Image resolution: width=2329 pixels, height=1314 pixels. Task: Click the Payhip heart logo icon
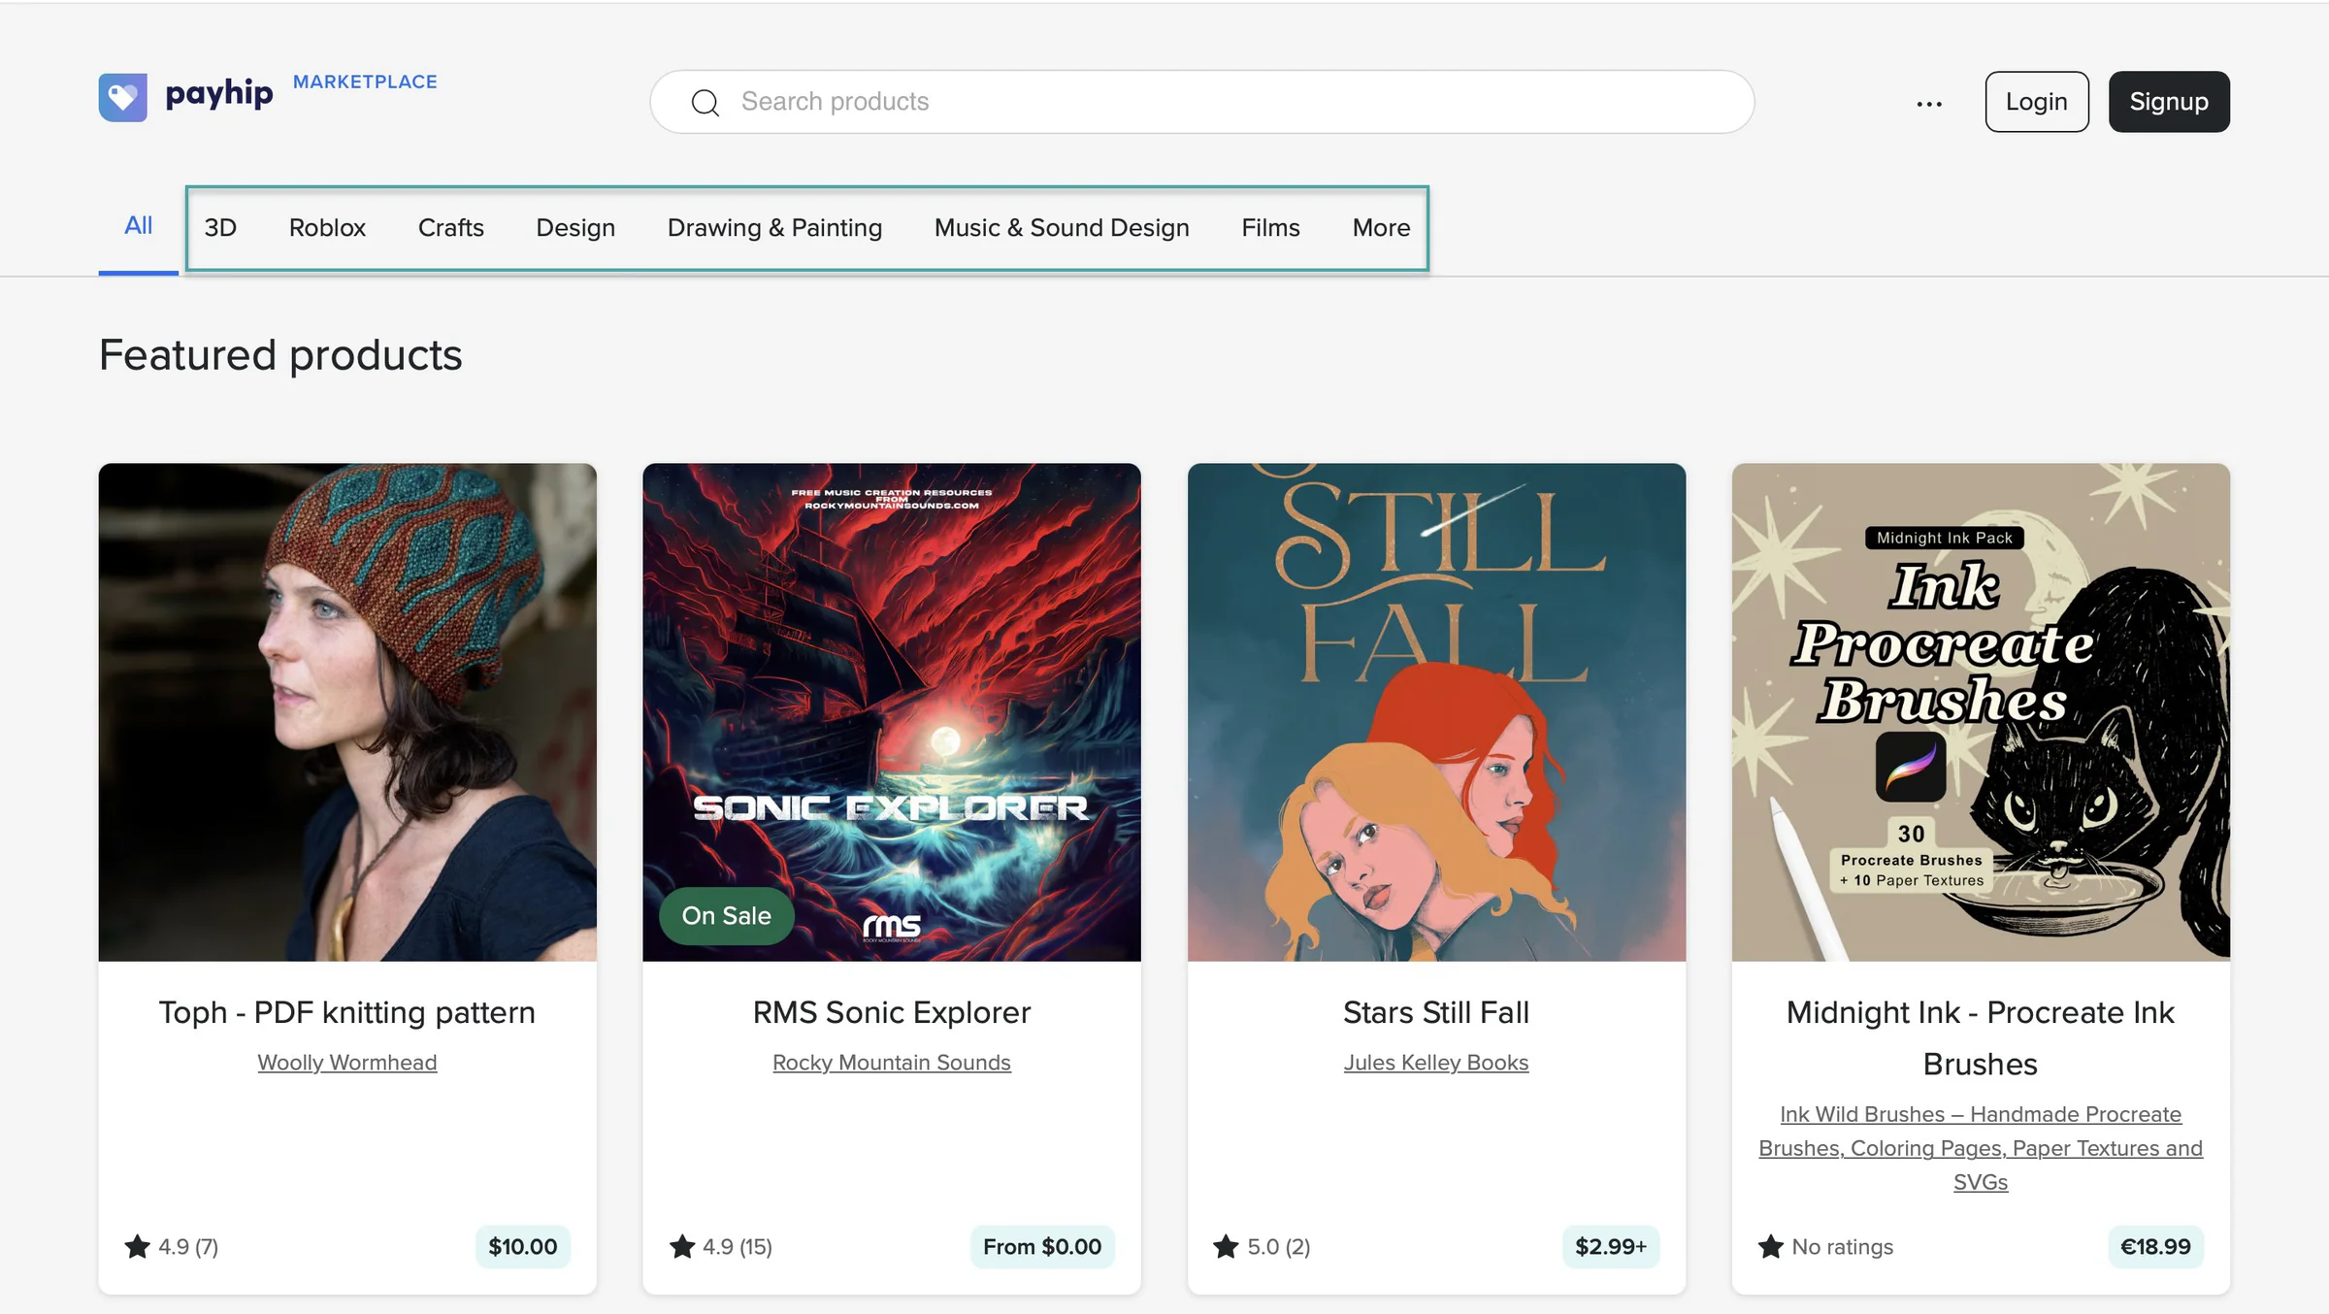[x=122, y=97]
